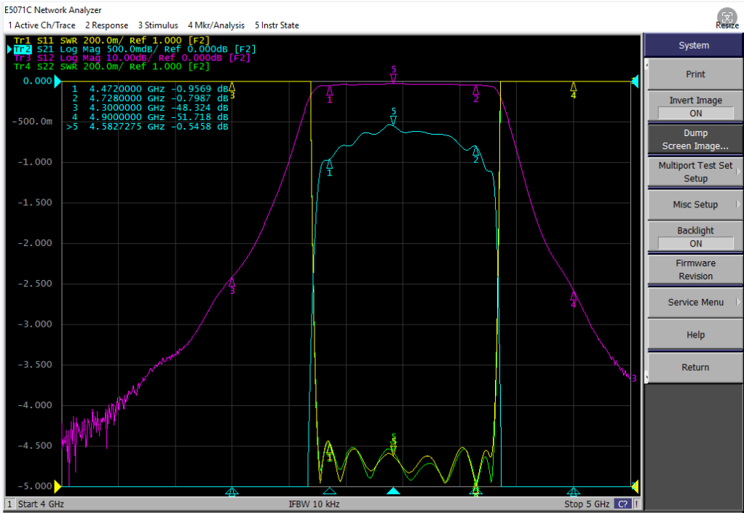Open the 4 Mkr/Analysis menu
Image resolution: width=744 pixels, height=513 pixels.
click(x=216, y=25)
